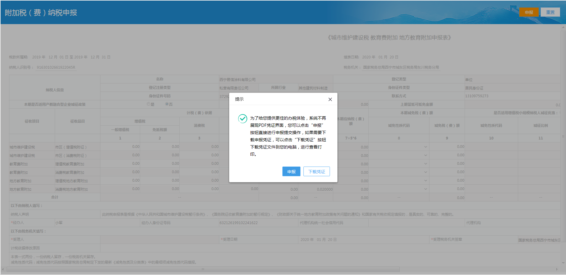The height and width of the screenshot is (275, 566).
Task: Click the 提示 dialog title
Action: point(239,99)
